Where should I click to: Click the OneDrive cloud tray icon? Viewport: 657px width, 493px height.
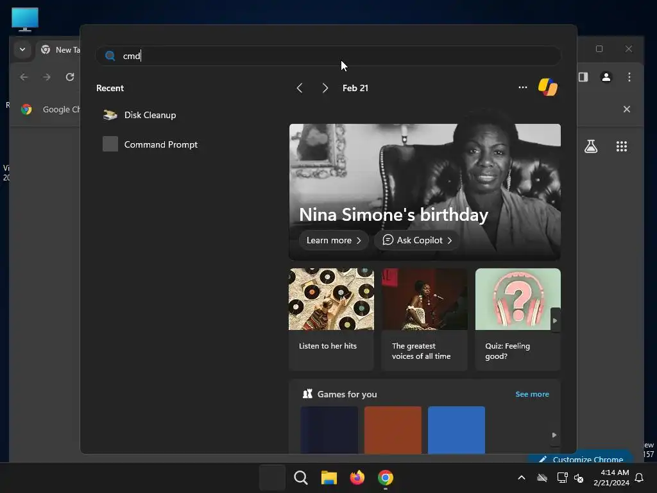[542, 478]
